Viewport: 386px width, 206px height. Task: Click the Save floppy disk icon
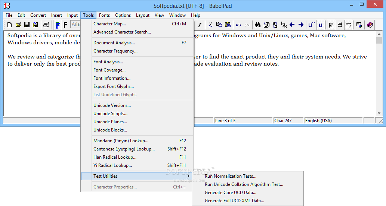coord(27,25)
